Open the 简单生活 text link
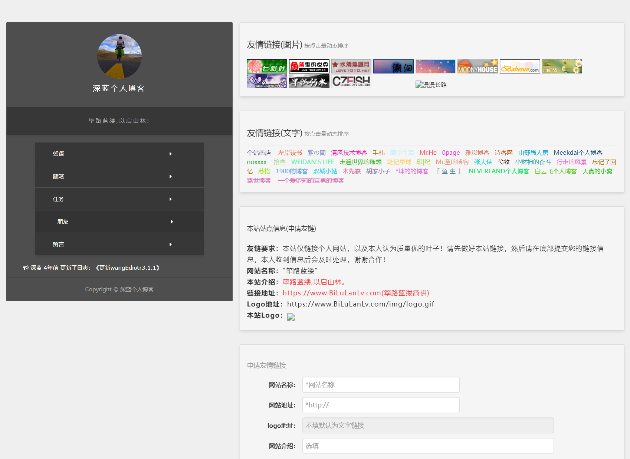Screen dimensions: 630x459 [x=402, y=153]
